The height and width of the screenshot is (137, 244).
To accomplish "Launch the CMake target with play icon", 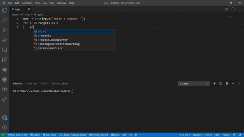I will coord(136,135).
